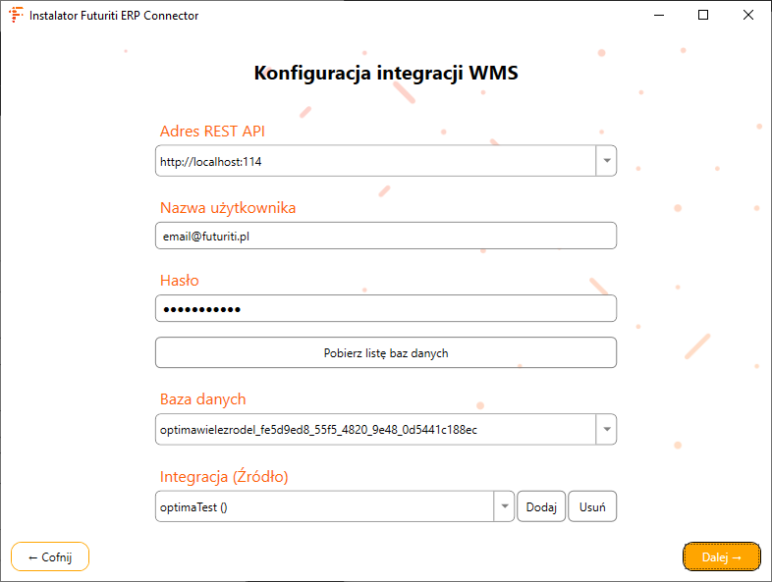The width and height of the screenshot is (772, 582).
Task: Click the localhost address text in REST API field
Action: (x=211, y=161)
